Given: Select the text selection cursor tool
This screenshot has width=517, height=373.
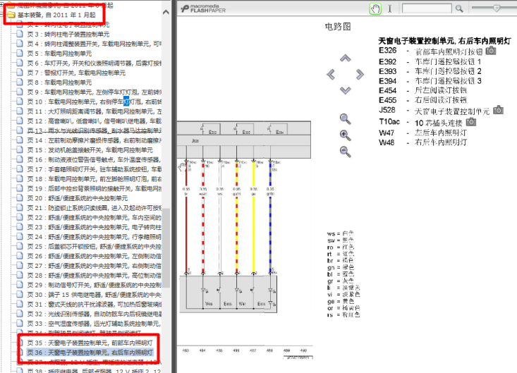Looking at the screenshot, I should tap(389, 8).
